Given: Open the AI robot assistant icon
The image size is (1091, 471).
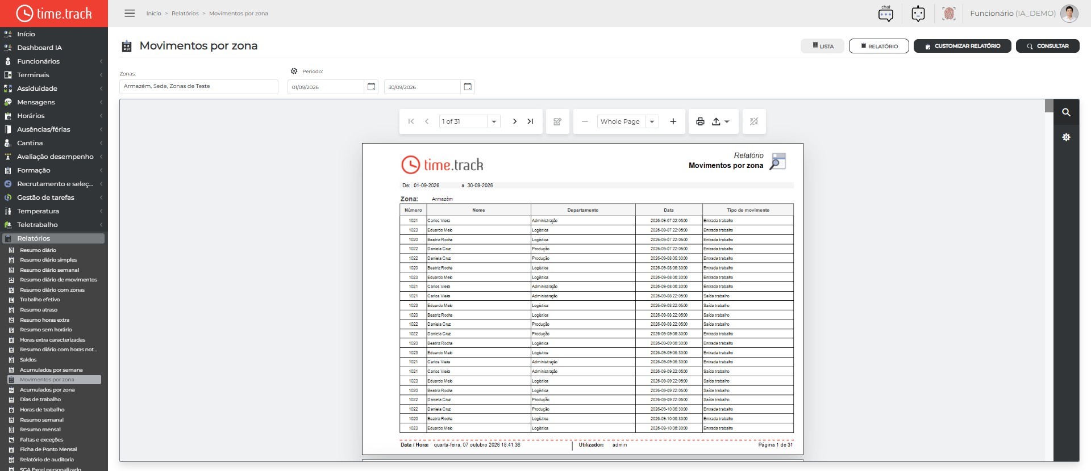Looking at the screenshot, I should (918, 14).
